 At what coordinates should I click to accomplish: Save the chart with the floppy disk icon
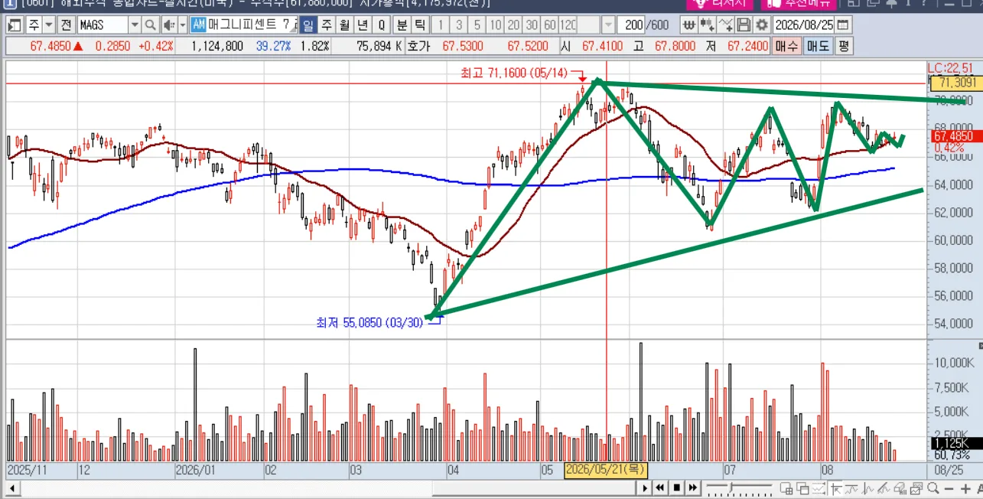743,24
